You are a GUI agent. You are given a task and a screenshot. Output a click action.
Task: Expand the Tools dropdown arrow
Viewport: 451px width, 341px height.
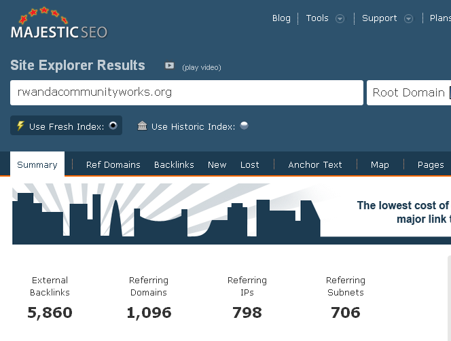340,19
